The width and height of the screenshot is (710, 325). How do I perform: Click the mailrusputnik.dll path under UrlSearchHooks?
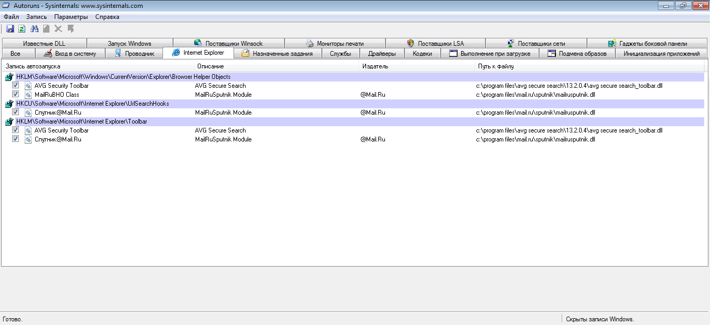pyautogui.click(x=535, y=113)
